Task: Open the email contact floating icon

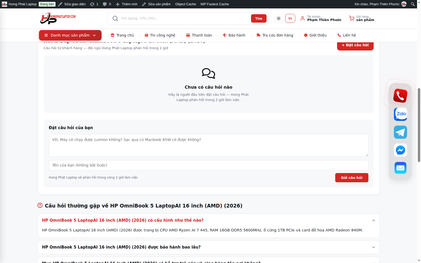Action: click(400, 168)
